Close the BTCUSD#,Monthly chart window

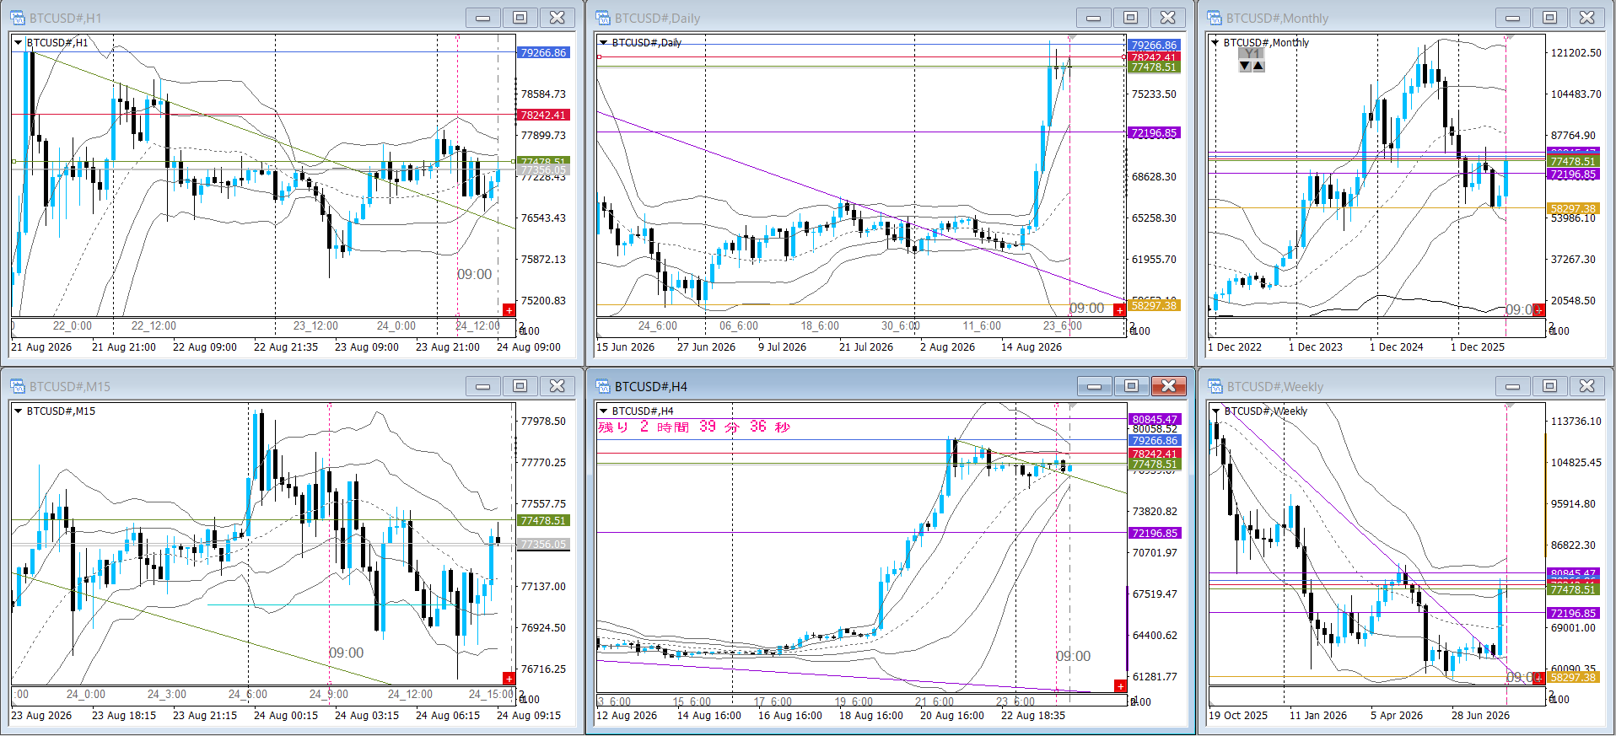click(x=1587, y=18)
